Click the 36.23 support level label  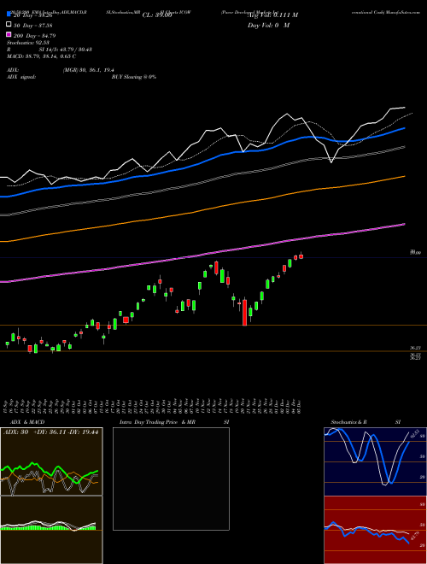coord(416,348)
